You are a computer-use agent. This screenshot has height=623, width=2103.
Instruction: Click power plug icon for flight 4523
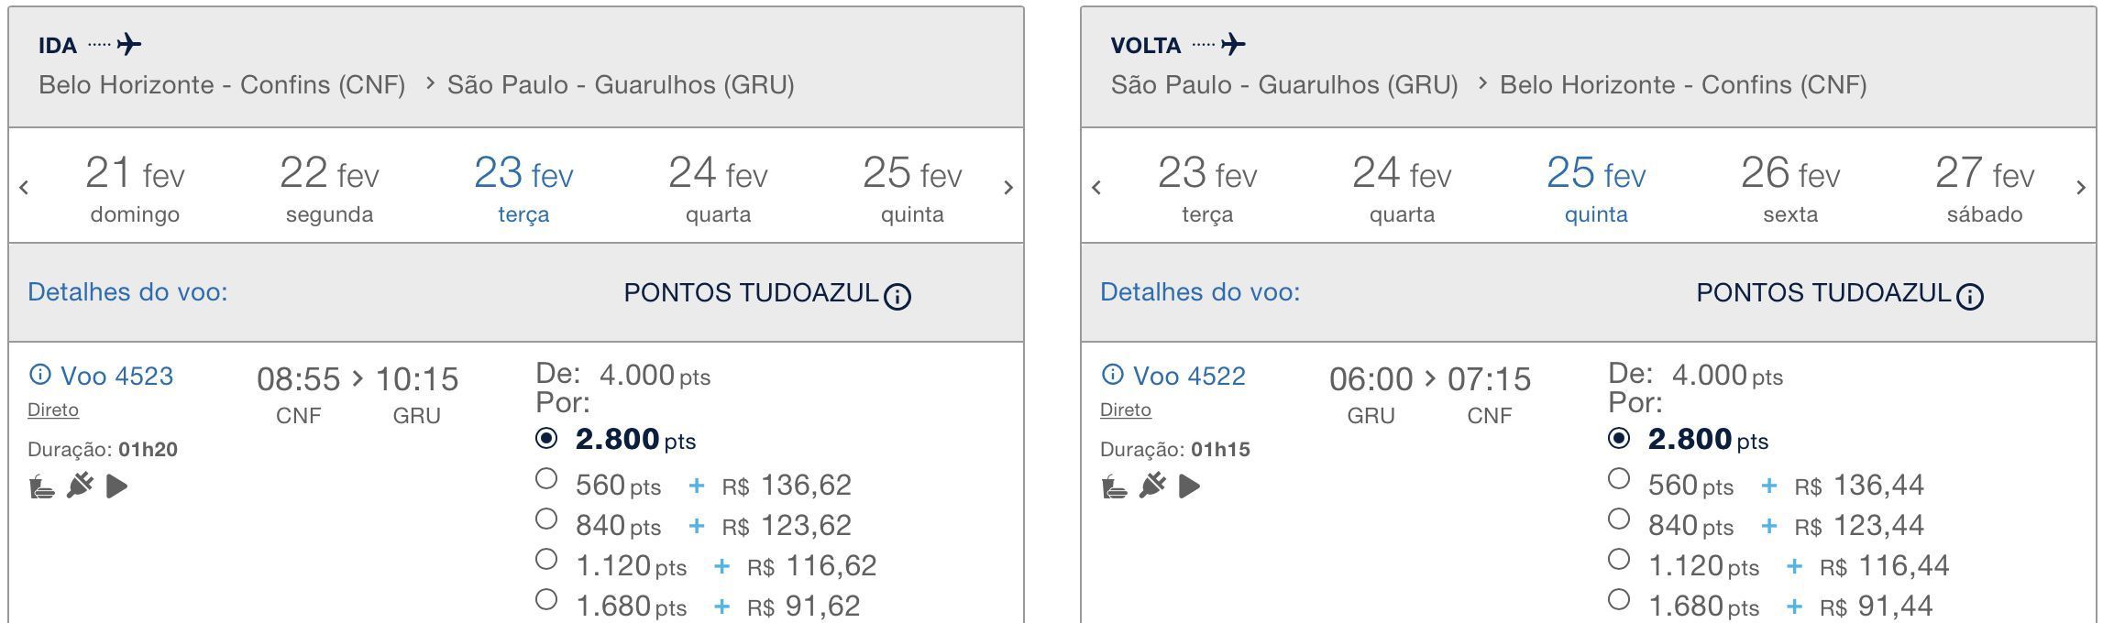point(80,485)
